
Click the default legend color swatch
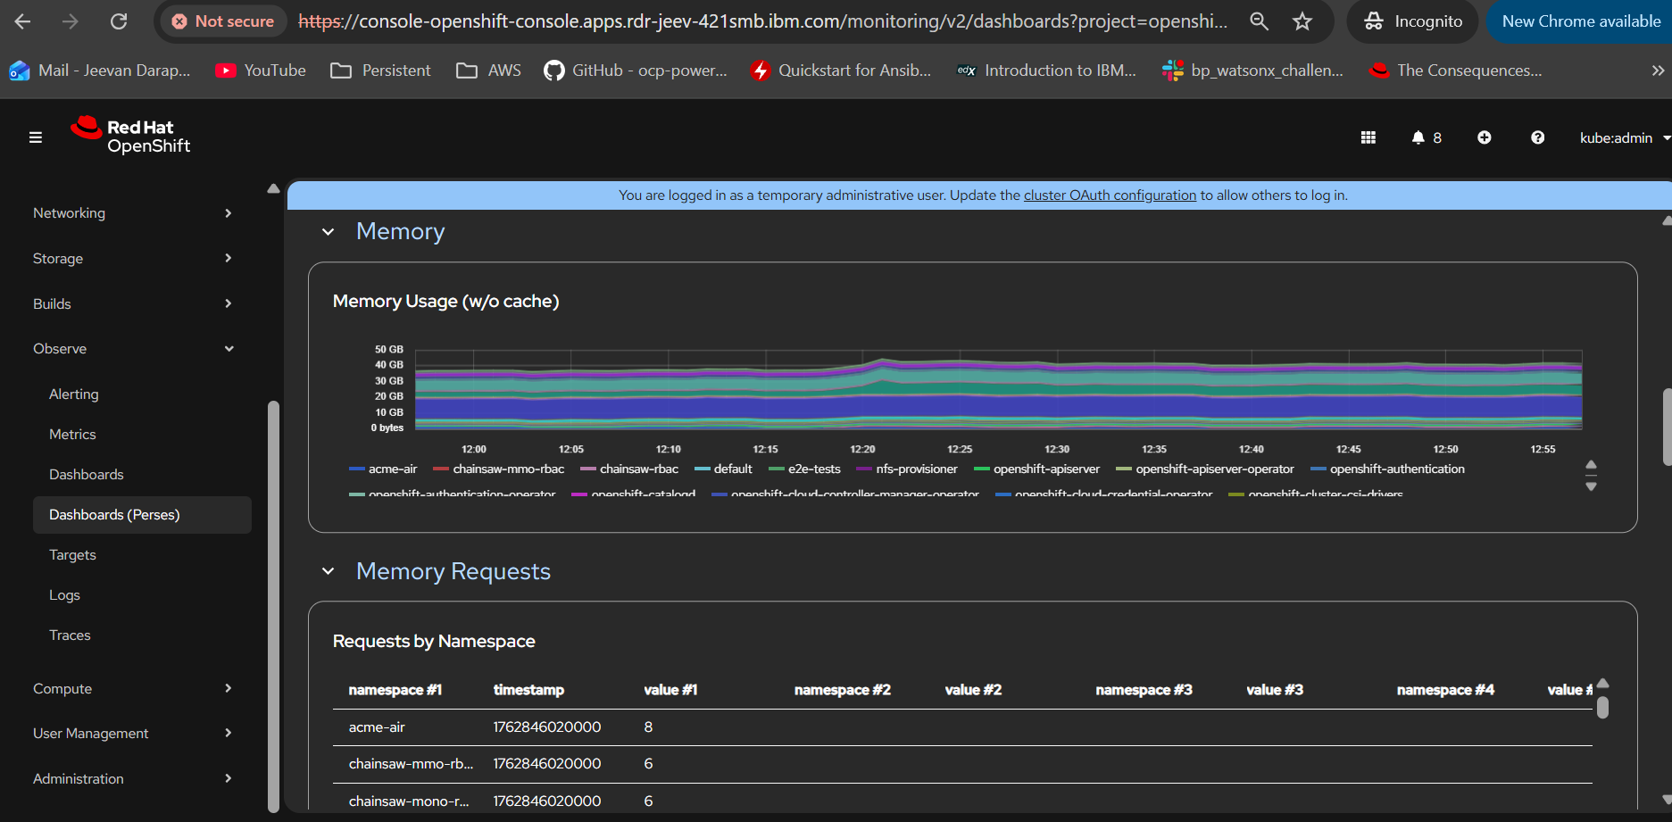coord(702,469)
